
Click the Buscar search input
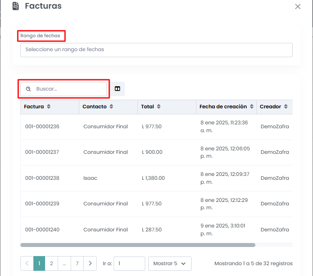click(x=69, y=89)
